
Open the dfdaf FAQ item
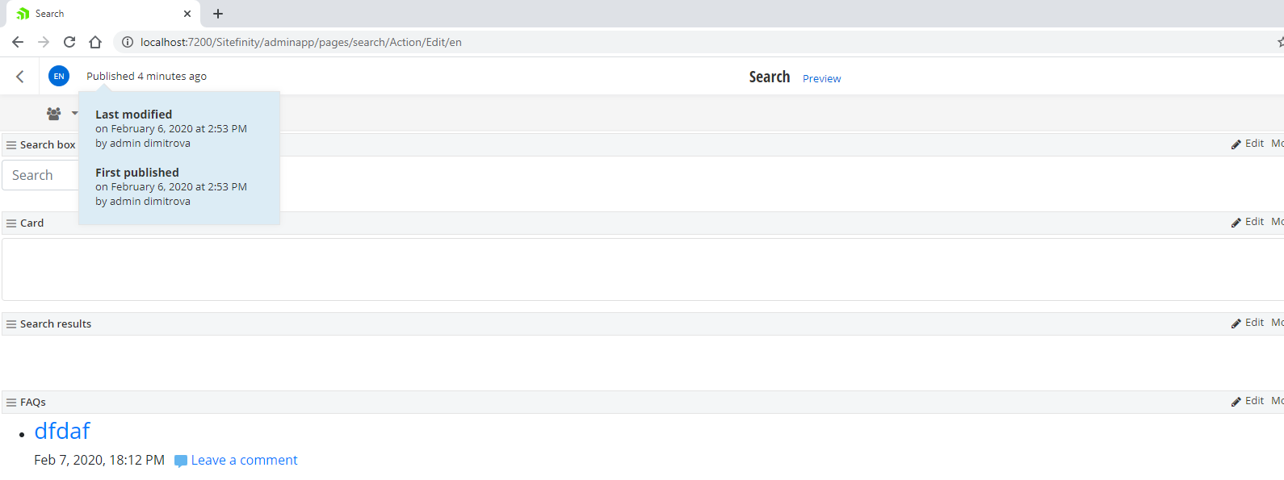pyautogui.click(x=62, y=431)
